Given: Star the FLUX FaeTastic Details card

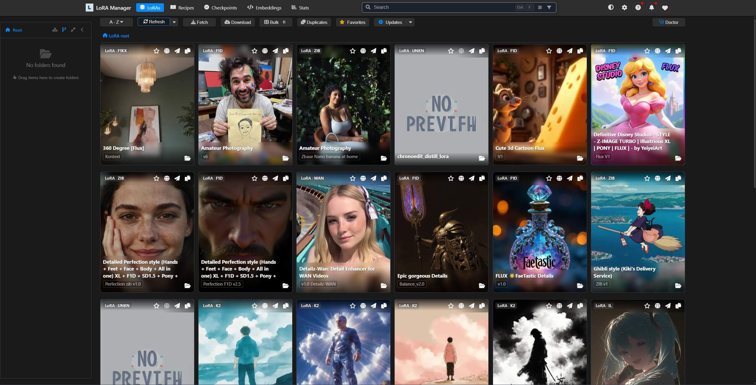Looking at the screenshot, I should (x=549, y=178).
